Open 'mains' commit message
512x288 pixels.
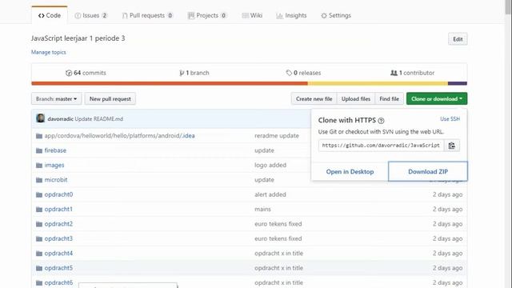(262, 210)
